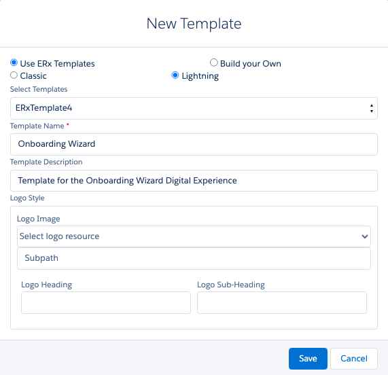Click the up-down arrows on the template selector
The image size is (388, 375).
click(x=372, y=108)
